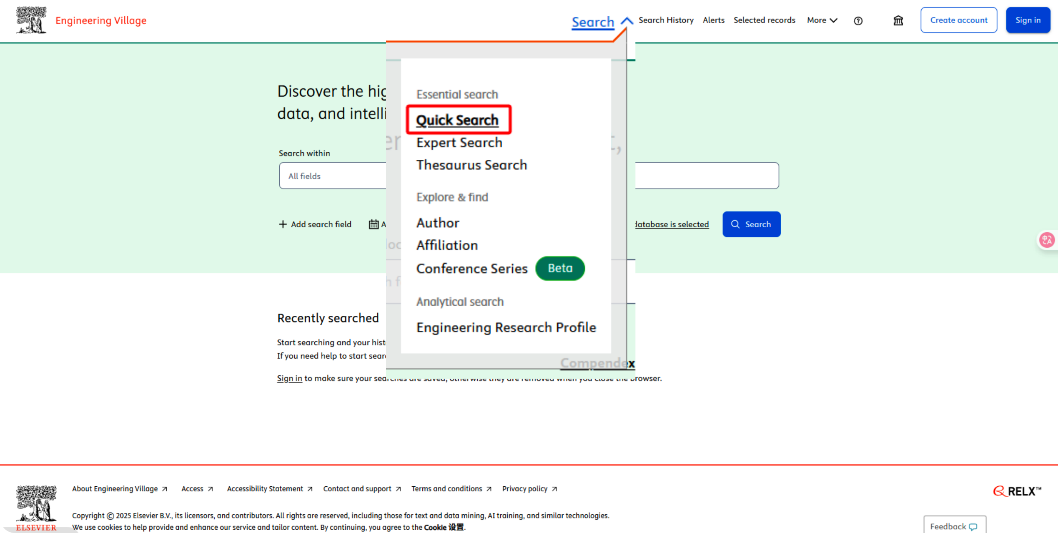Click the institution building icon
Screen dimensions: 1058x533
tap(898, 20)
